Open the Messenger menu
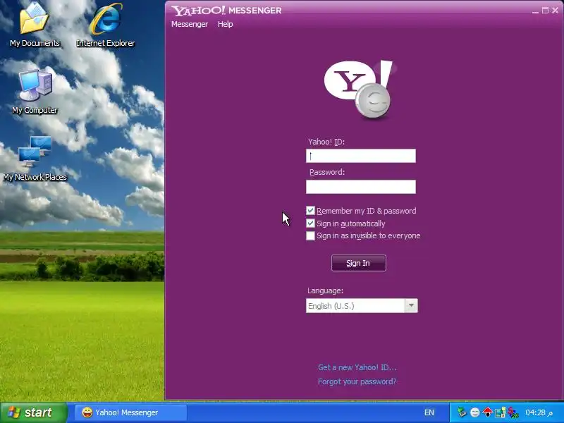The width and height of the screenshot is (564, 423). click(x=190, y=24)
